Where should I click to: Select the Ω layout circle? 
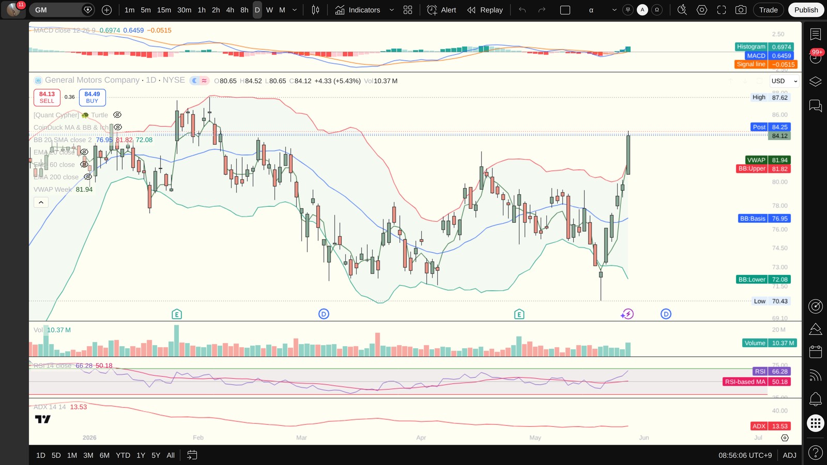click(657, 10)
